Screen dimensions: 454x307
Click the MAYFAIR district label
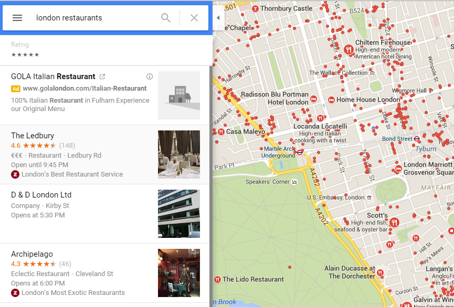(436, 188)
